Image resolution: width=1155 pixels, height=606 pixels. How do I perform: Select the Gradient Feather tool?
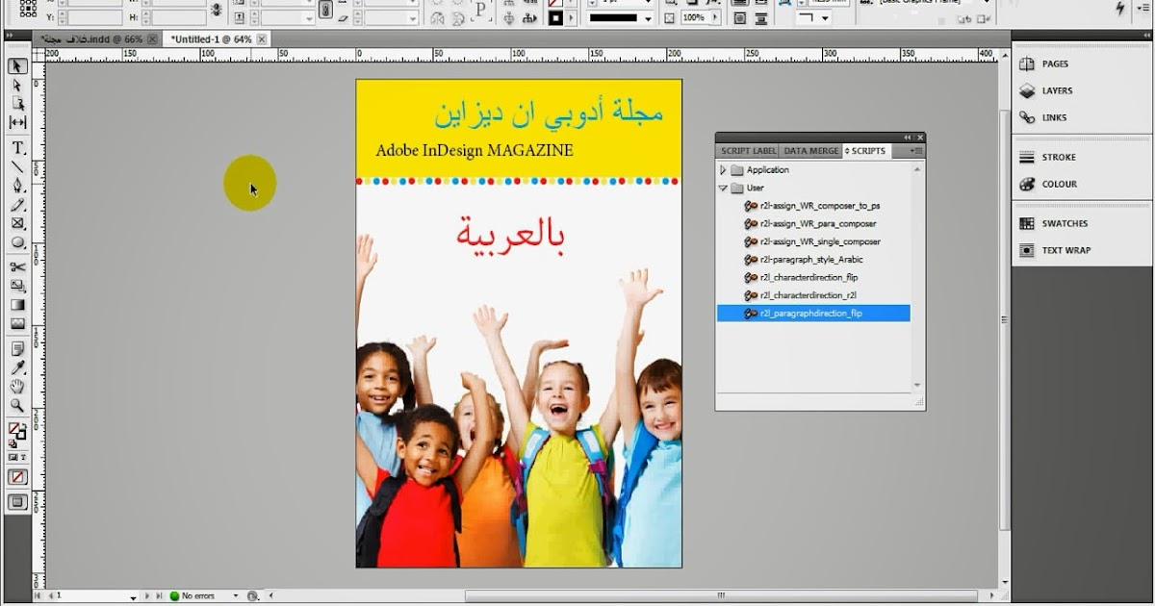pyautogui.click(x=17, y=323)
